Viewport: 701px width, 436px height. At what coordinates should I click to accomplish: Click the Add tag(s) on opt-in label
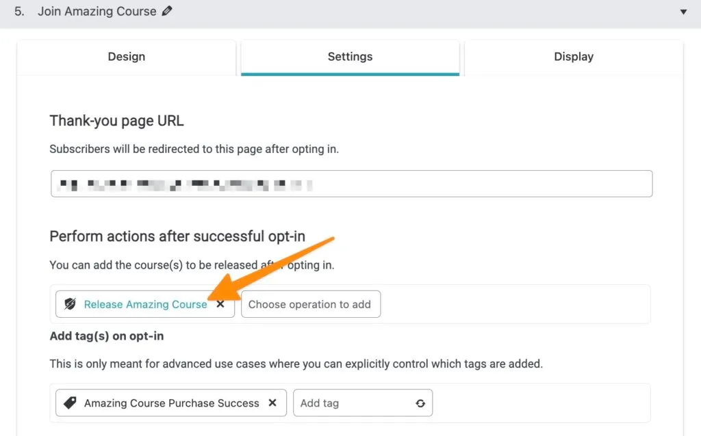[107, 336]
